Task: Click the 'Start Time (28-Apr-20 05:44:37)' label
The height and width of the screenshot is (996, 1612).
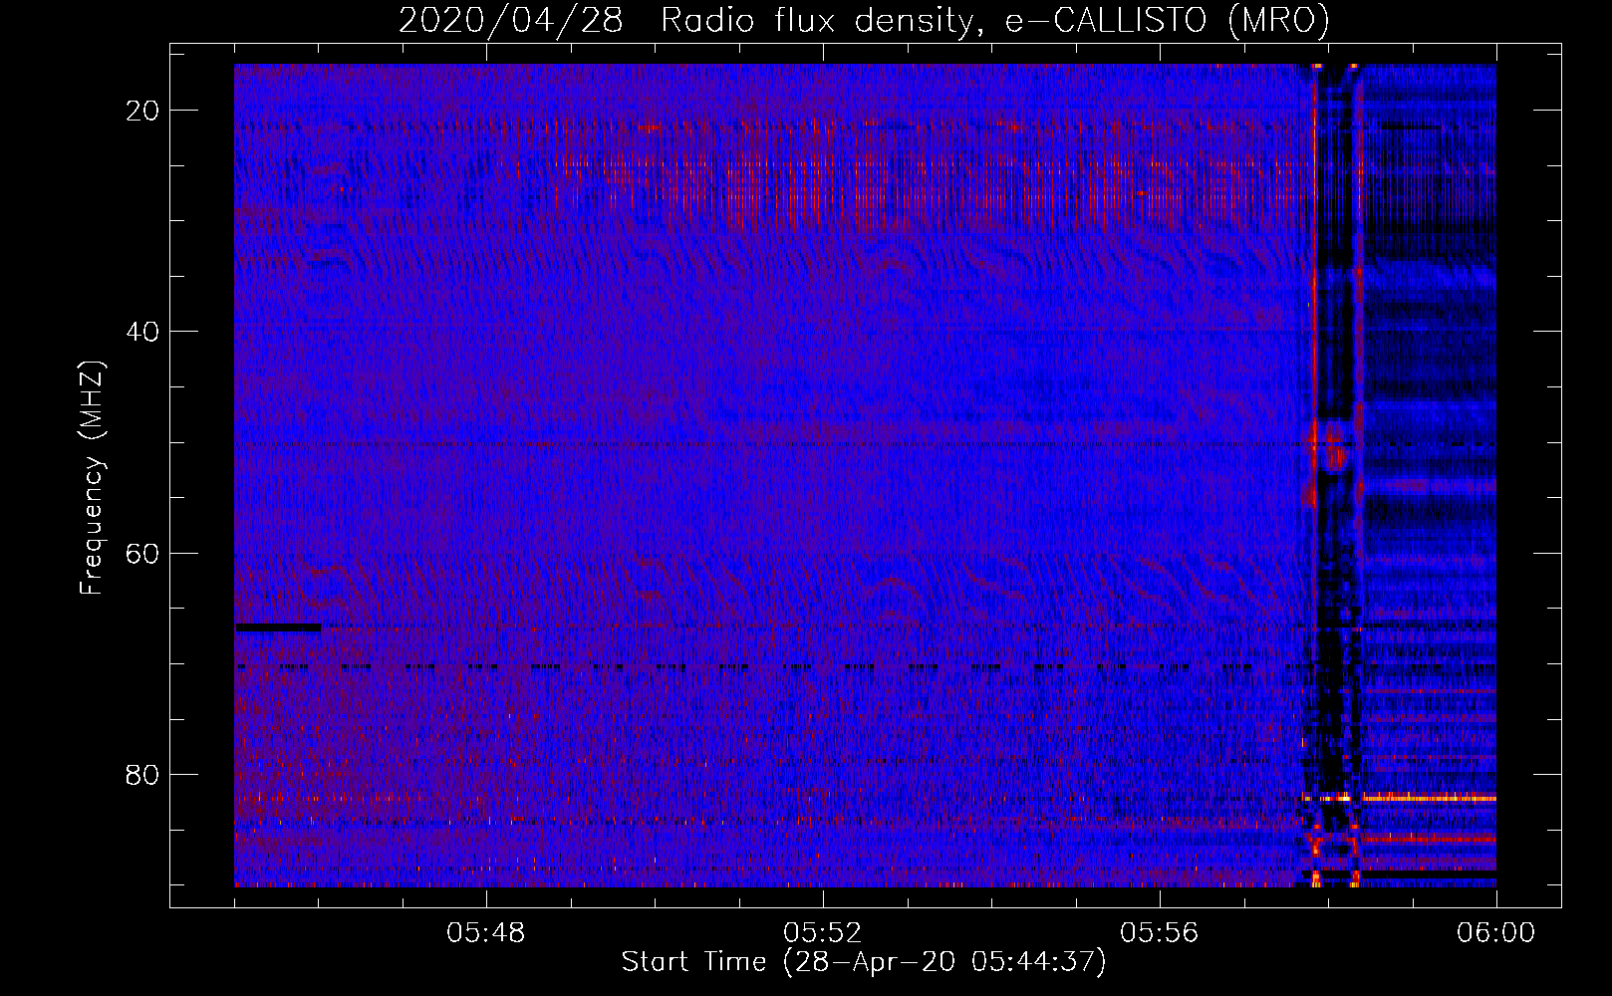Action: click(x=864, y=962)
